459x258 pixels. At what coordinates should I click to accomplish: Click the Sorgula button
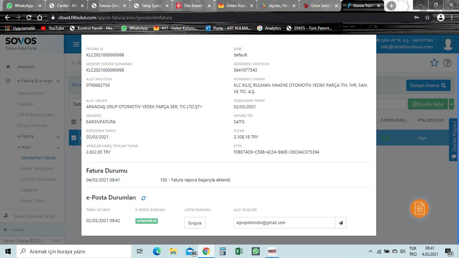click(x=195, y=223)
